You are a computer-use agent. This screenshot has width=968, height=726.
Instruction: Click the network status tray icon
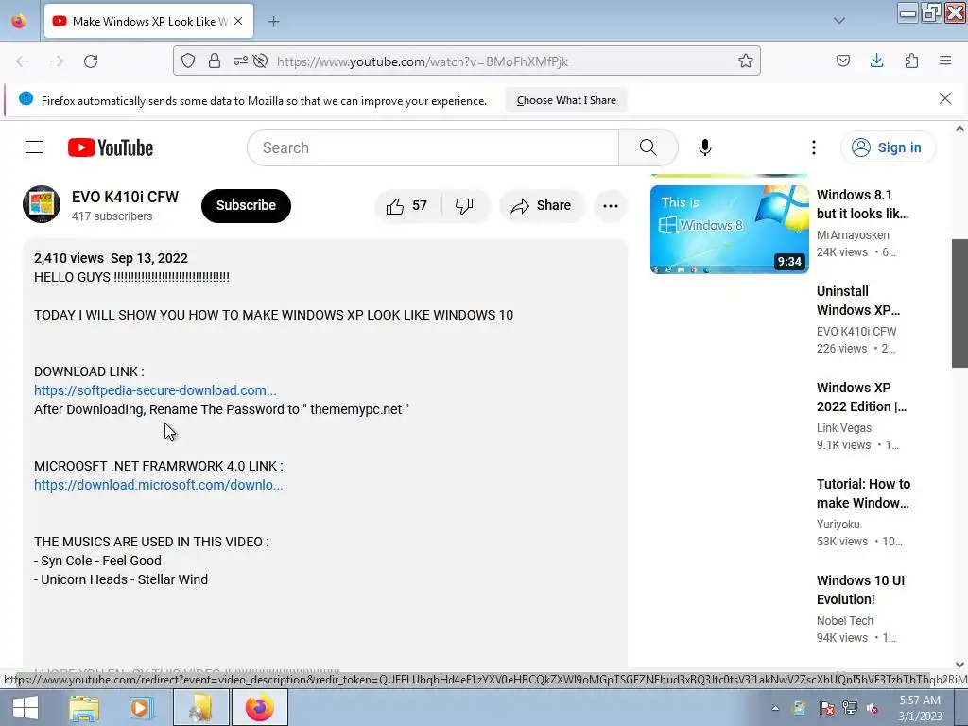point(850,708)
